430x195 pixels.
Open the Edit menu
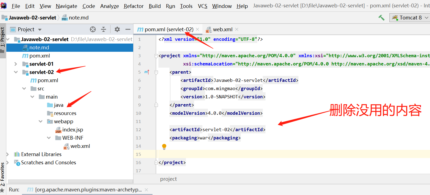click(x=30, y=6)
